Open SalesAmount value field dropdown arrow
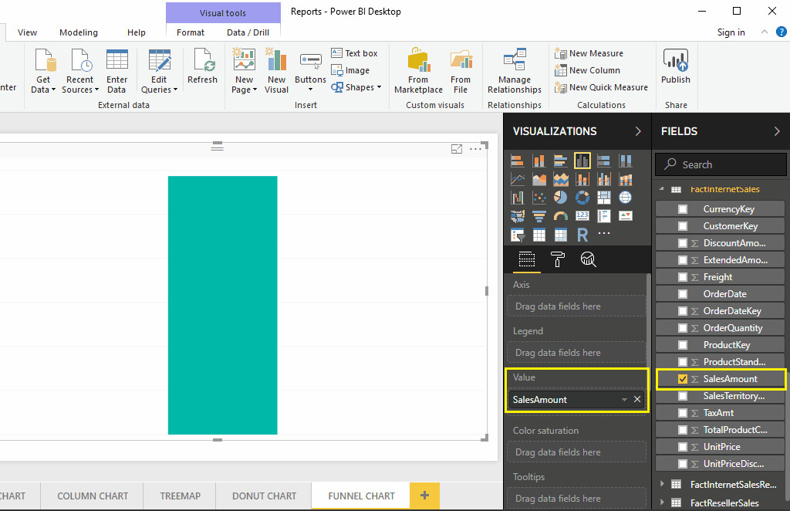This screenshot has width=790, height=511. pyautogui.click(x=624, y=400)
